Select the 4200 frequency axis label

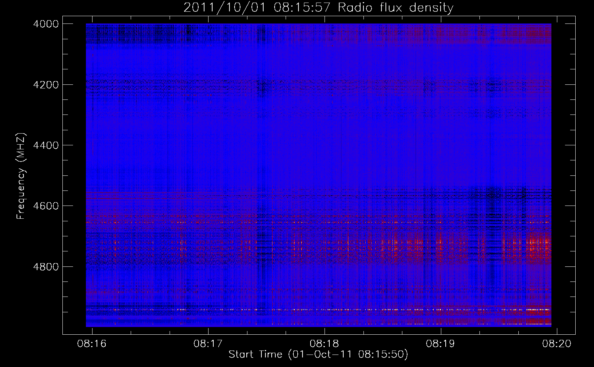(x=46, y=85)
